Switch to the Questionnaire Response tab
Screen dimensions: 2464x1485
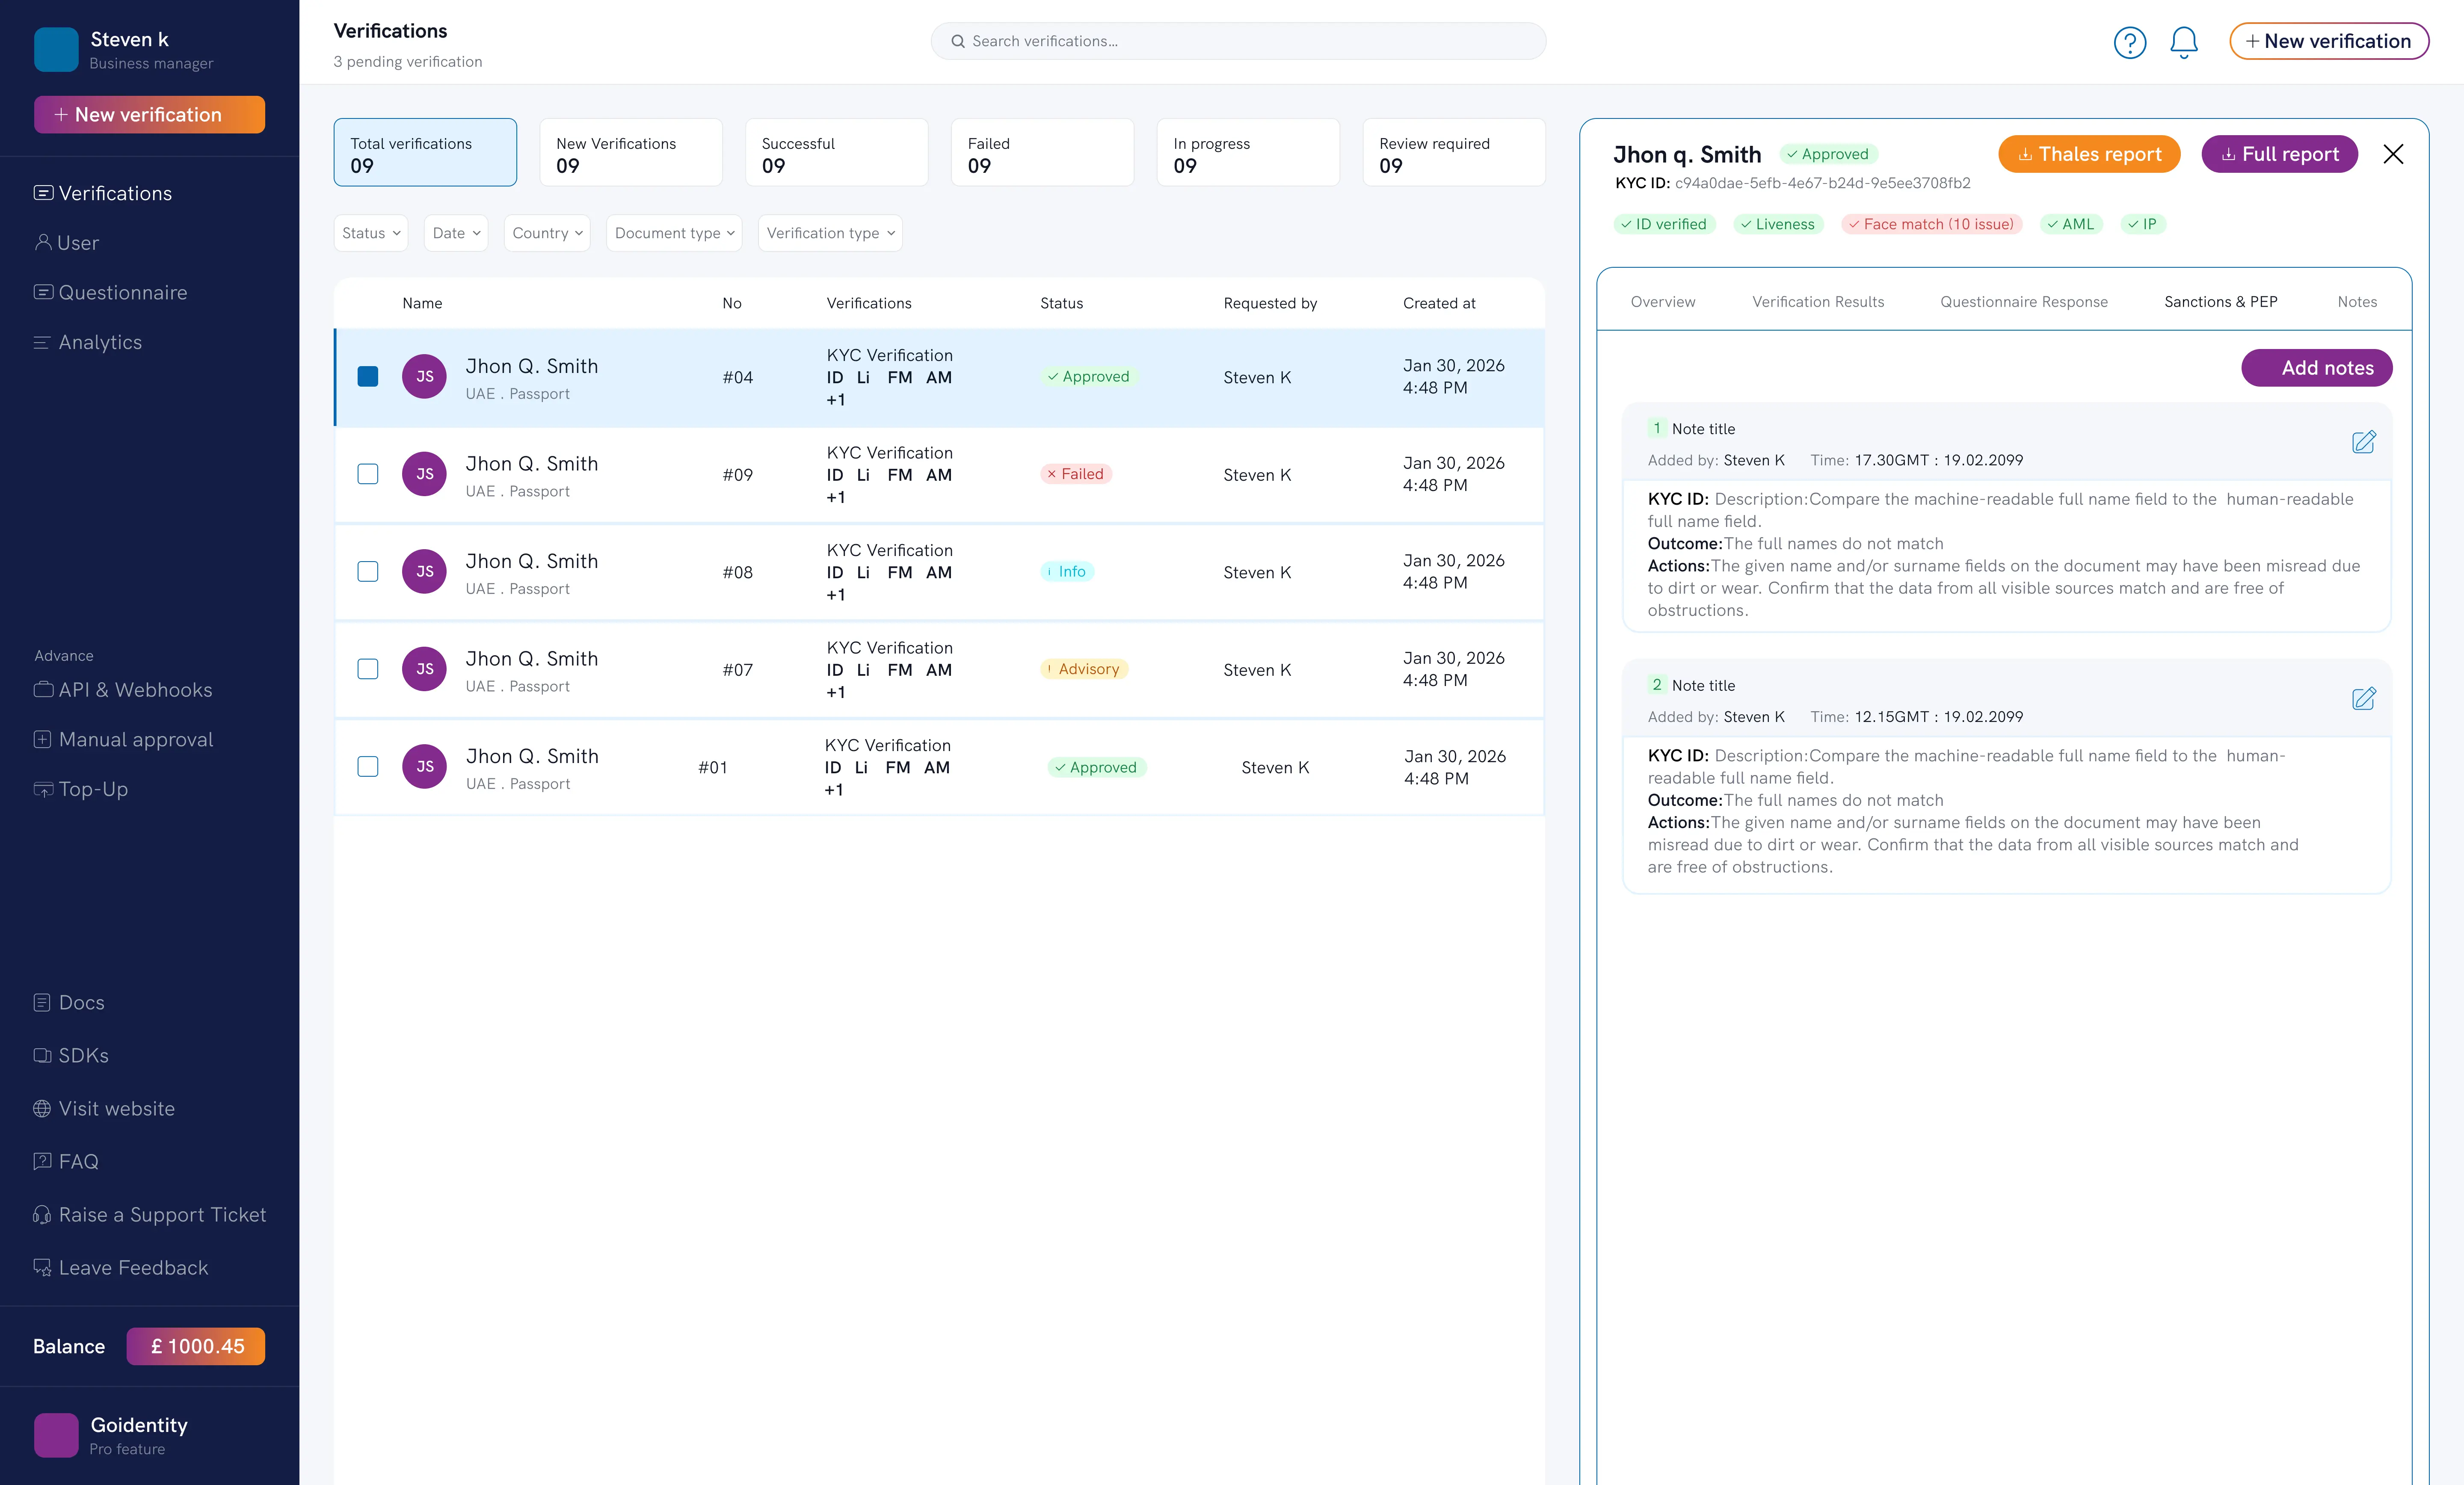[x=2024, y=302]
